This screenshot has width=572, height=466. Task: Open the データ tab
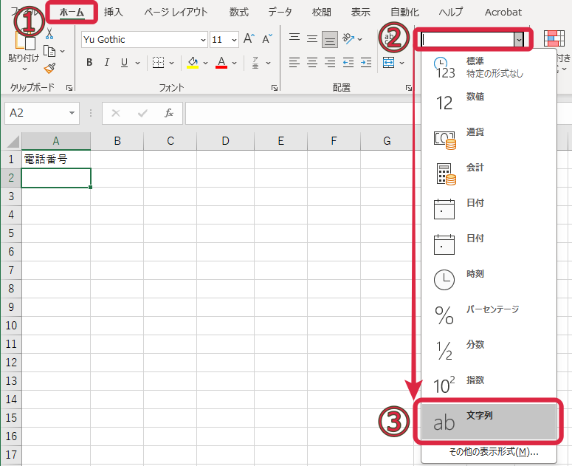pos(280,12)
